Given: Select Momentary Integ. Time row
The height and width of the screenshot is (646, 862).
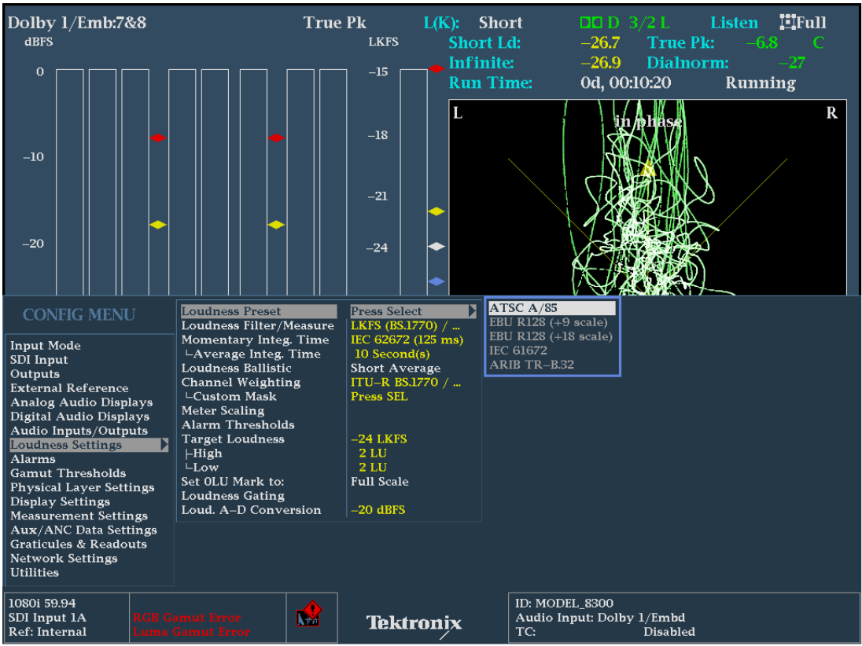Looking at the screenshot, I should coord(255,340).
